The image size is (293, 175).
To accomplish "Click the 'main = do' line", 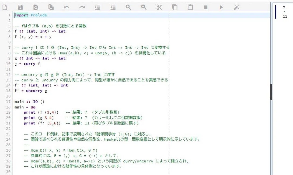I will click(25, 107).
